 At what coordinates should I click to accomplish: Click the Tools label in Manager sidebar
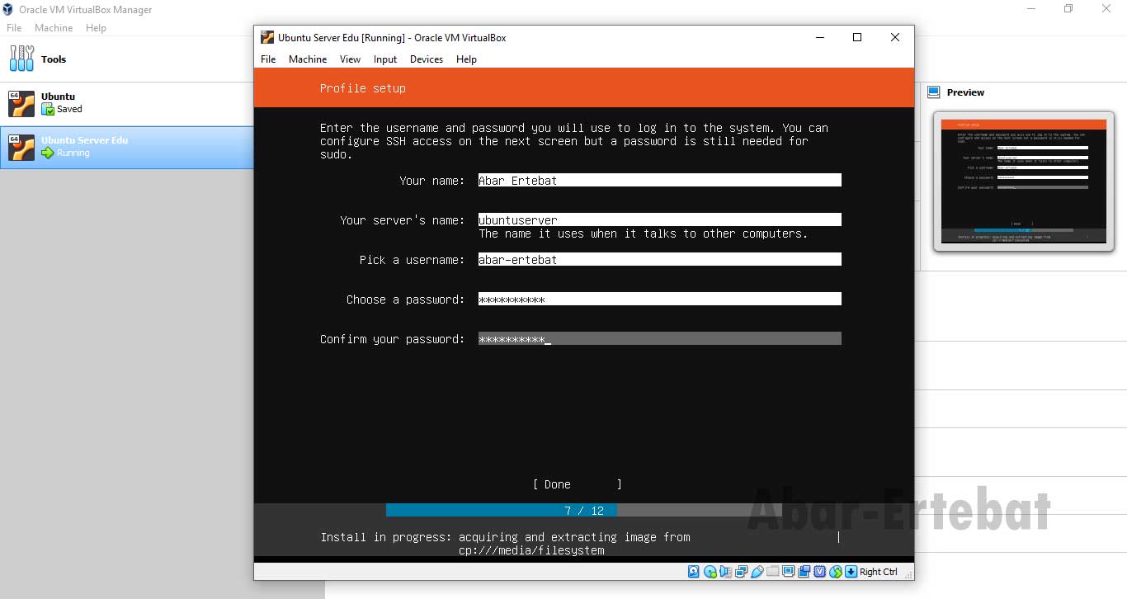coord(54,59)
